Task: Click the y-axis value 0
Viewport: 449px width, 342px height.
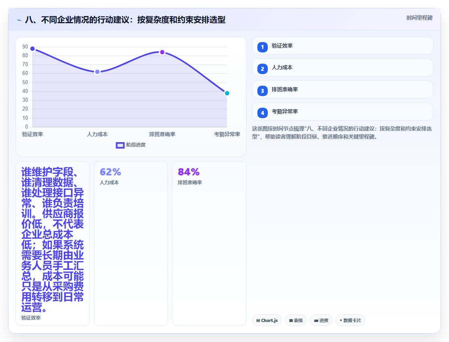Action: pos(26,127)
